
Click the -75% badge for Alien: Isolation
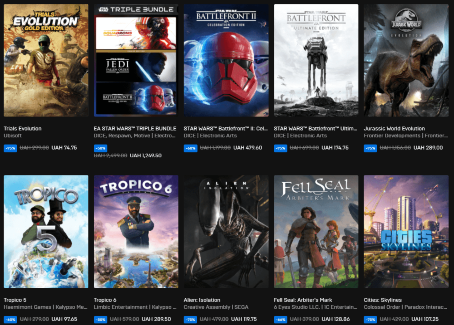(x=191, y=320)
